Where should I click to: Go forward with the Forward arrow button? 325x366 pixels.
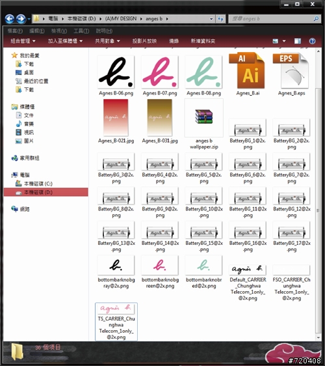pos(21,19)
